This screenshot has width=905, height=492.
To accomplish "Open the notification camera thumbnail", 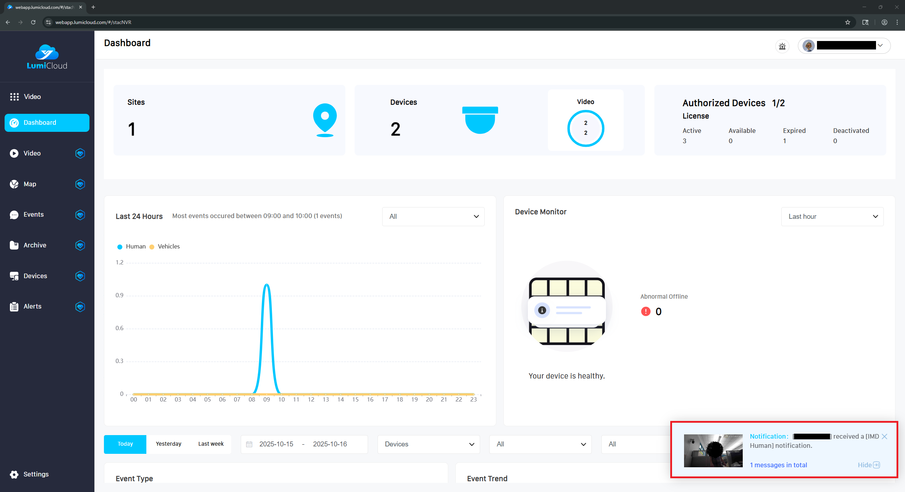I will point(713,451).
